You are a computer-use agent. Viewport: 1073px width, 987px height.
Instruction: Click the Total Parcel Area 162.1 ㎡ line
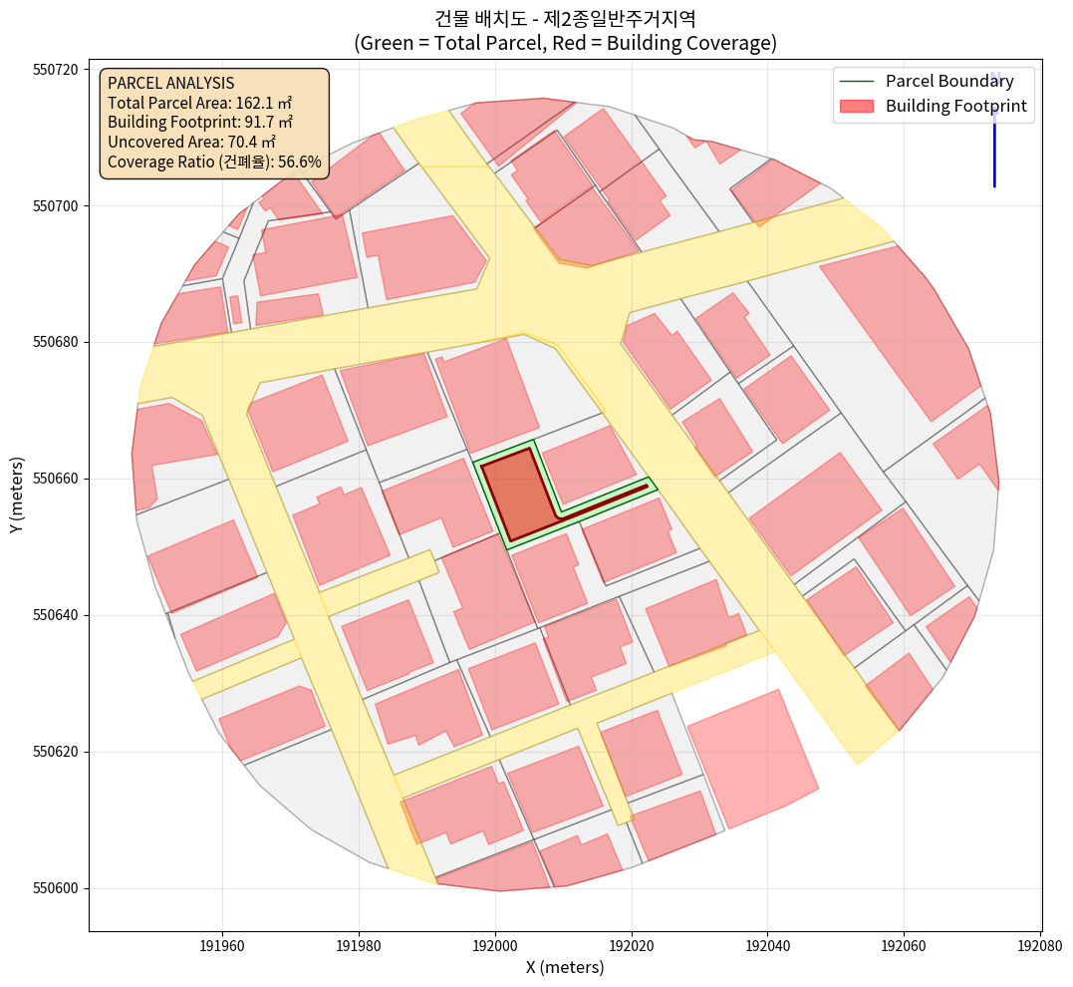pyautogui.click(x=199, y=103)
